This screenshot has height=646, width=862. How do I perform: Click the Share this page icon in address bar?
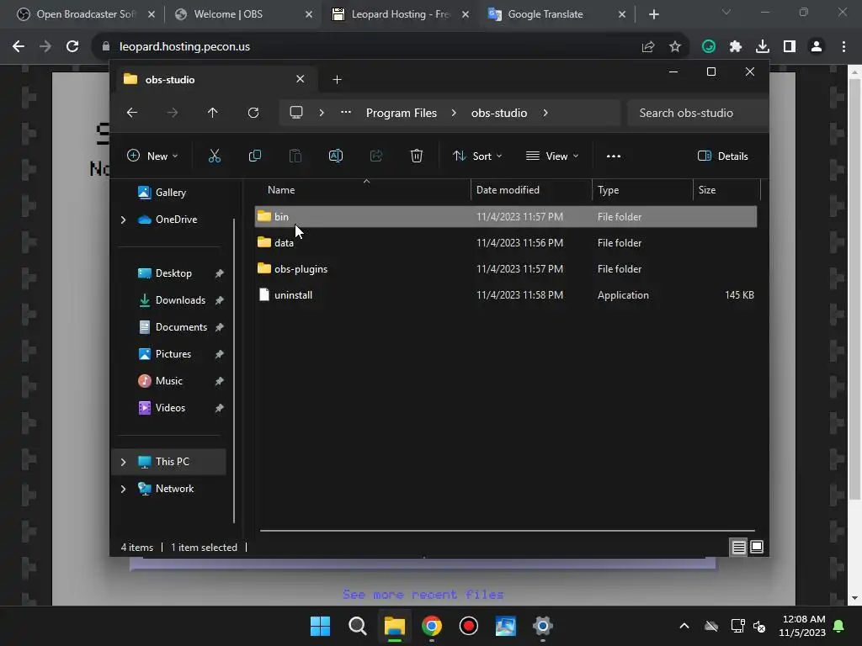tap(648, 47)
